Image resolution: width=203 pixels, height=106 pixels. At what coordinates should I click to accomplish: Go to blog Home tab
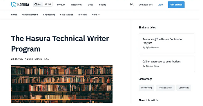point(14,15)
